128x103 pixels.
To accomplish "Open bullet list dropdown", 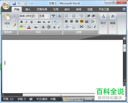I will [70, 16].
